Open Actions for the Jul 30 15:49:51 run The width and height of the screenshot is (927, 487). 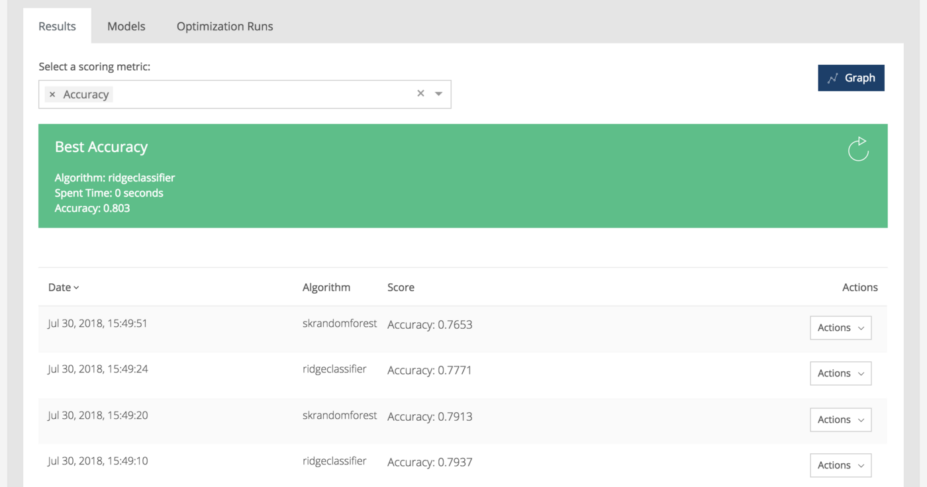(x=840, y=328)
